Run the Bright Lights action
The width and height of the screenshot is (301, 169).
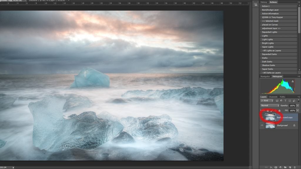(x=278, y=43)
